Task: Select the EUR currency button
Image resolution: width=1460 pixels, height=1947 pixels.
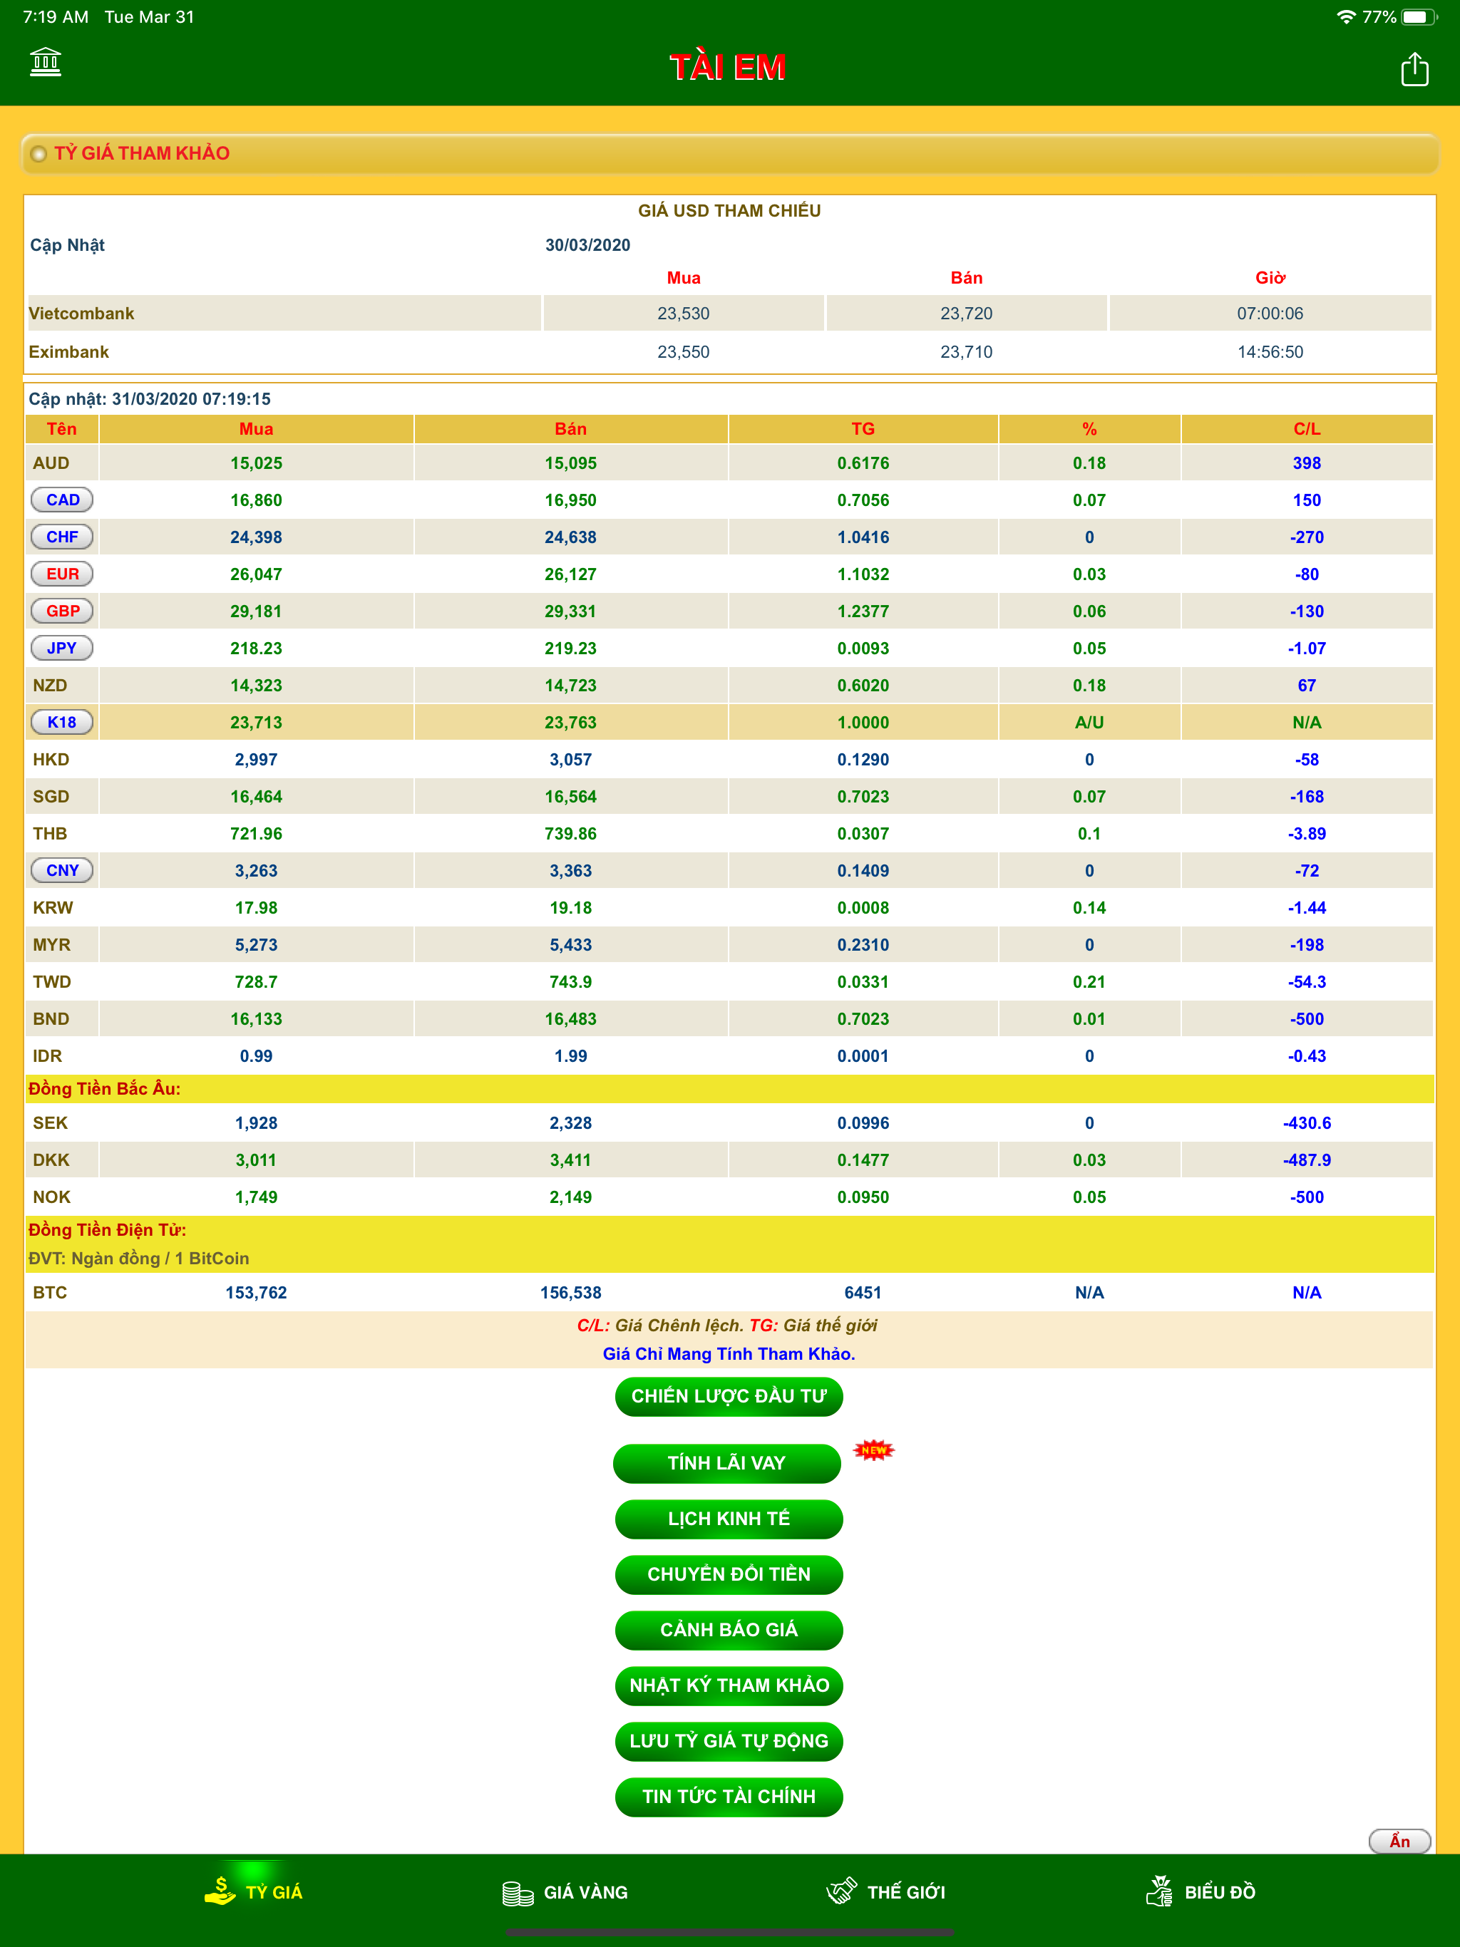Action: tap(63, 574)
